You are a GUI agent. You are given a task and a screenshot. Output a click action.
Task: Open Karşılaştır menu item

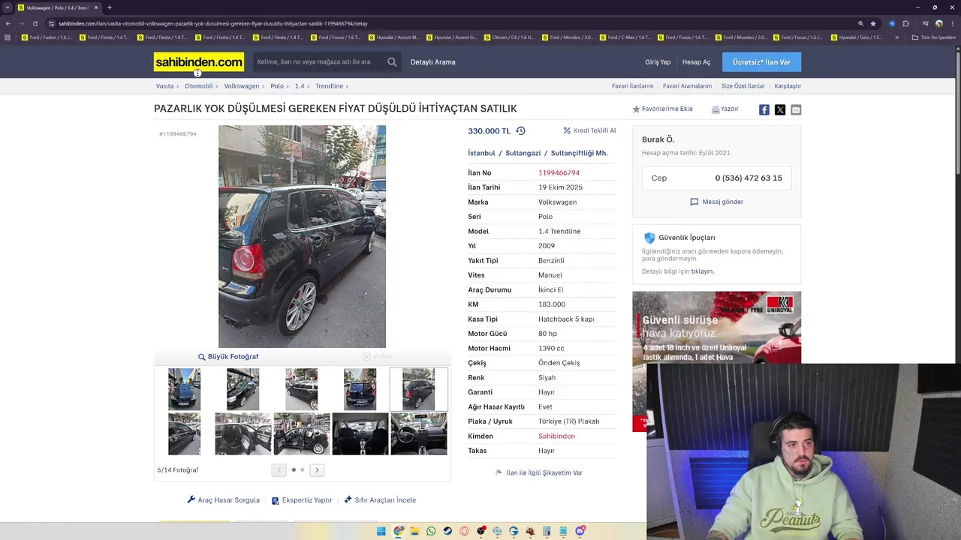[788, 86]
